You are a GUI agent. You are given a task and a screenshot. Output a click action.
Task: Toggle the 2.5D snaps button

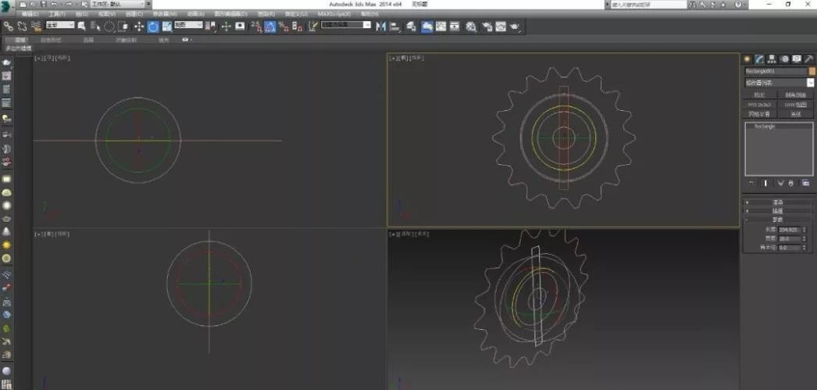(x=255, y=26)
